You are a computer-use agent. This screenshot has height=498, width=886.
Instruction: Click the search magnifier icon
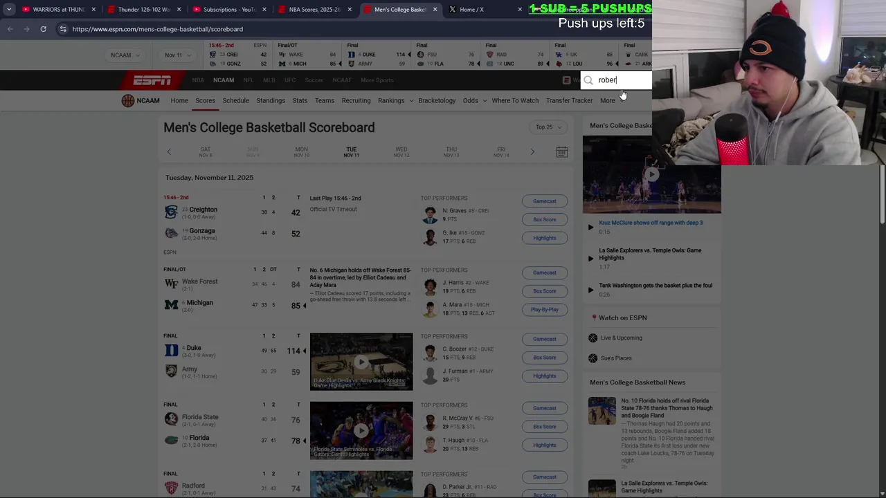point(588,80)
